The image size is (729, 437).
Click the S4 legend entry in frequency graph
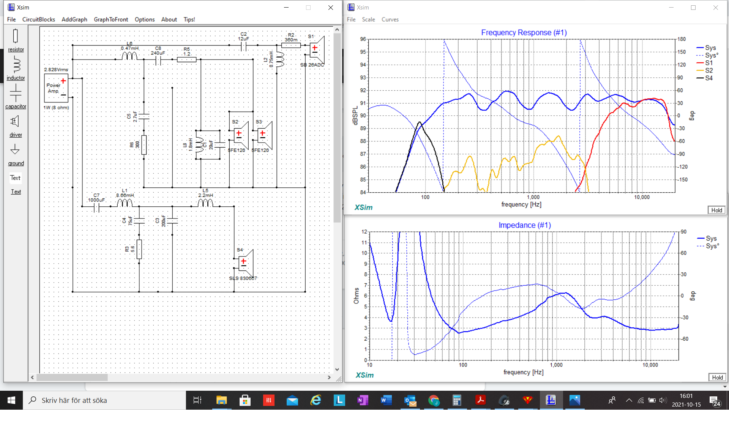click(705, 78)
